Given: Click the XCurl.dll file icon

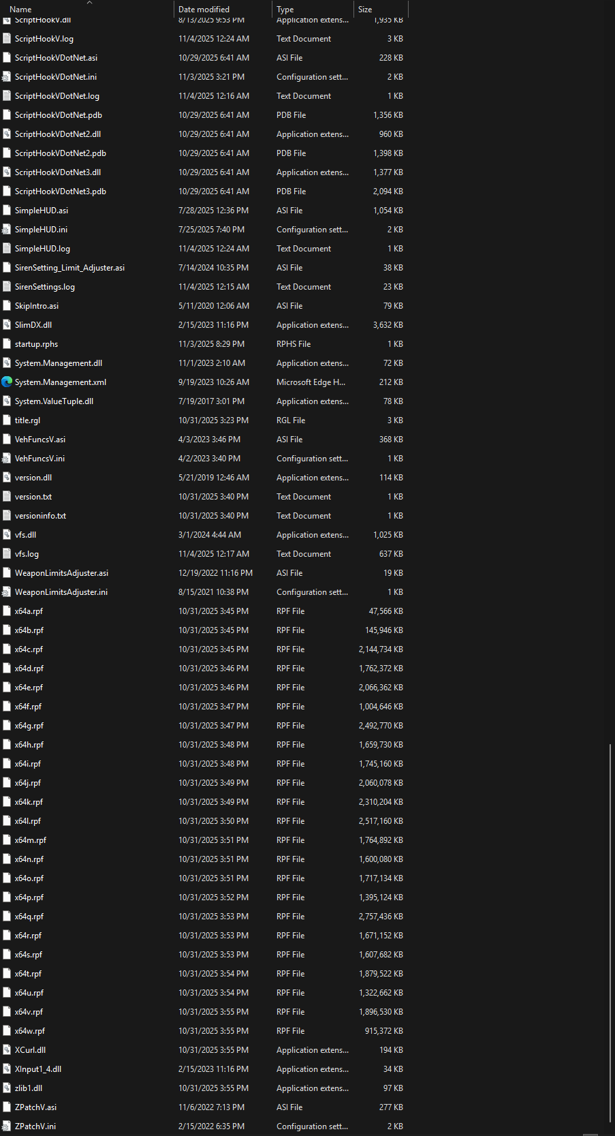Looking at the screenshot, I should (x=7, y=1050).
